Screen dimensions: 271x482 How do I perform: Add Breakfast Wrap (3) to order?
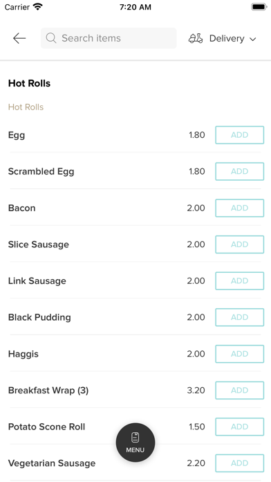point(240,391)
